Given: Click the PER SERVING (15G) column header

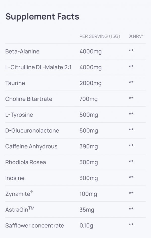Looking at the screenshot, I should click(x=100, y=36).
